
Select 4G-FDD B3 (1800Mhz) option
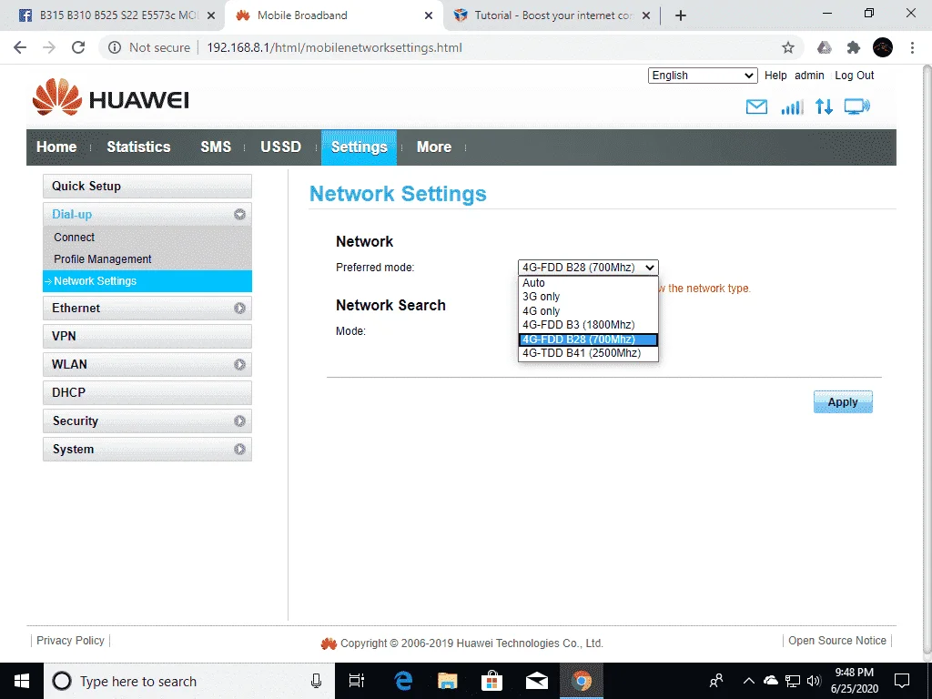589,325
